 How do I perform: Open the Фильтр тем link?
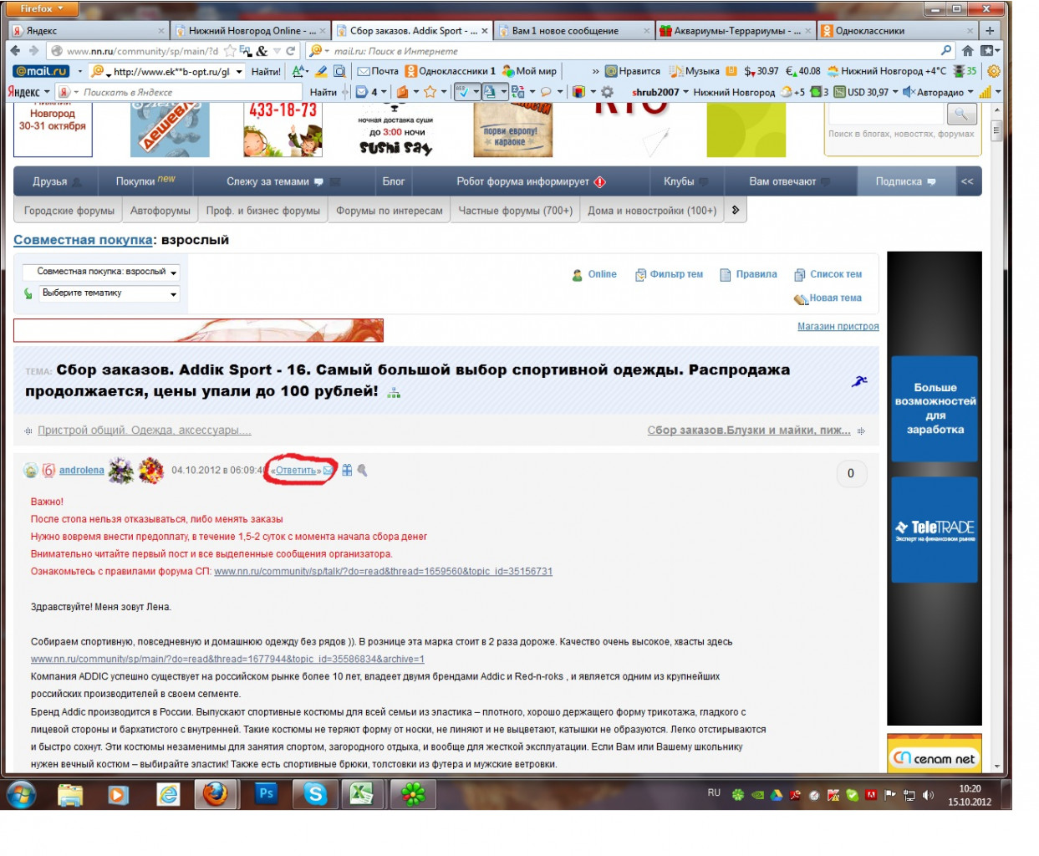click(x=669, y=274)
